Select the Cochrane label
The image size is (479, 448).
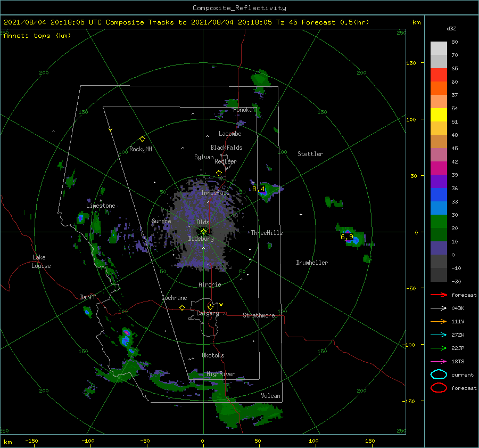point(174,298)
